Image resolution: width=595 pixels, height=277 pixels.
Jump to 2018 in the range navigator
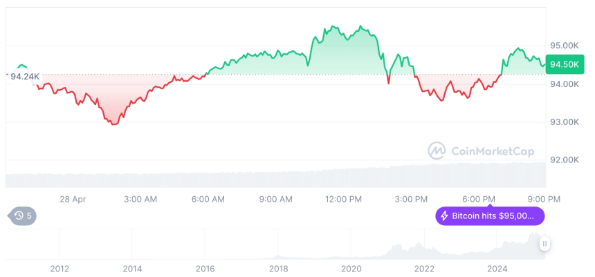278,268
